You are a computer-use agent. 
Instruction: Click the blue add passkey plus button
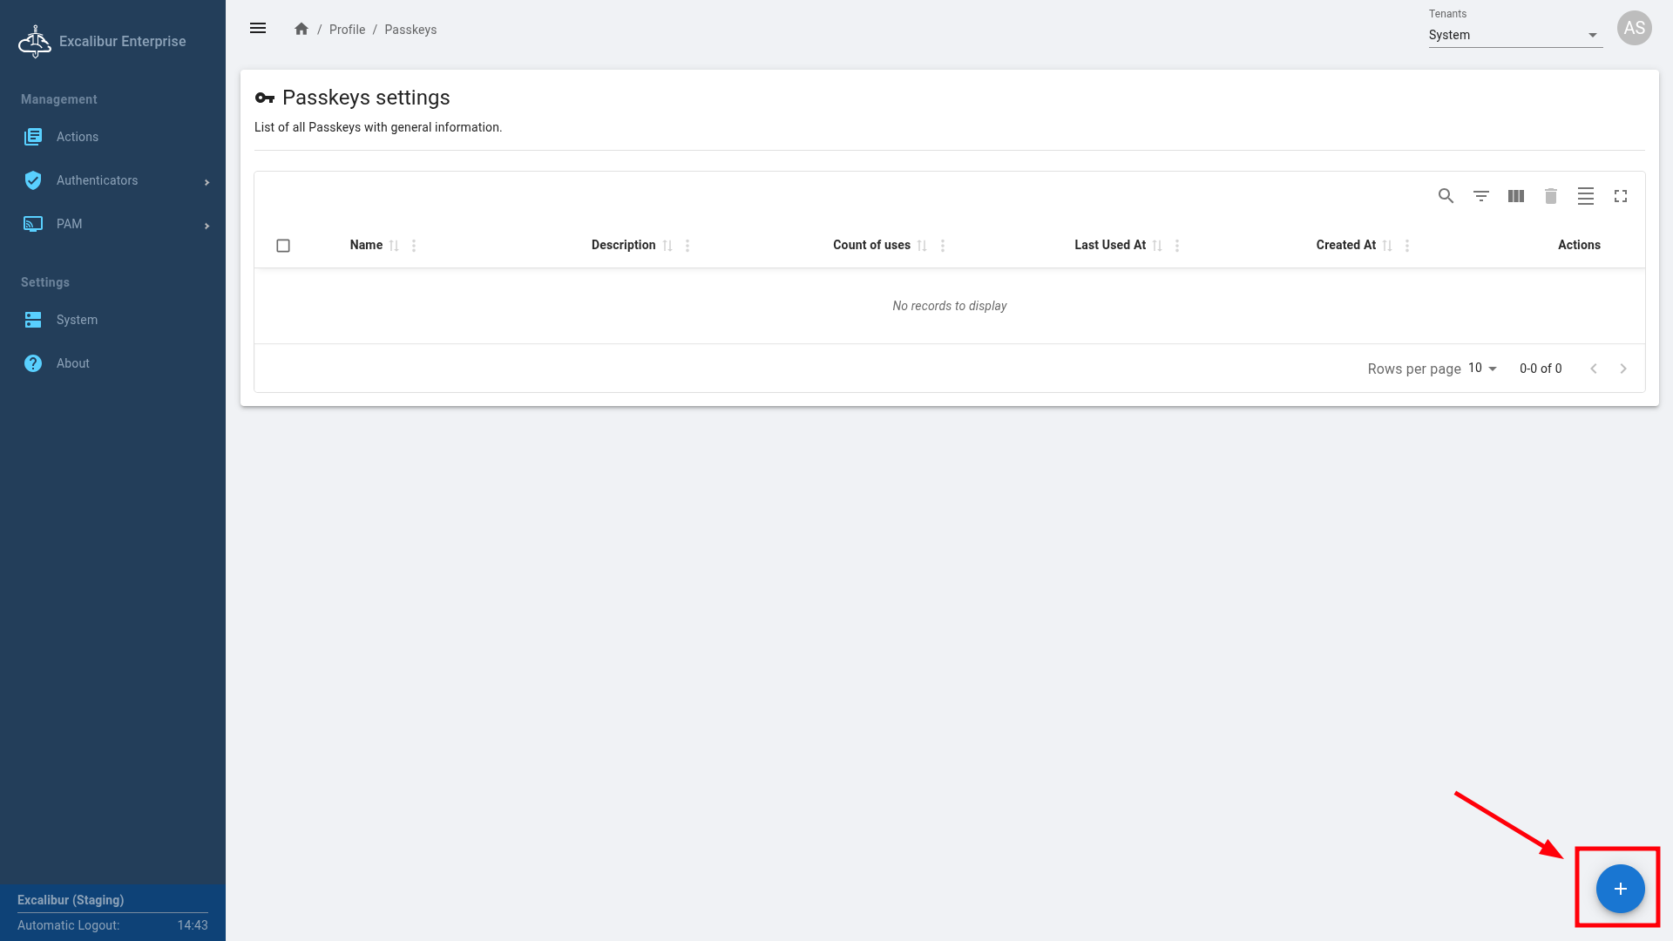click(x=1620, y=889)
